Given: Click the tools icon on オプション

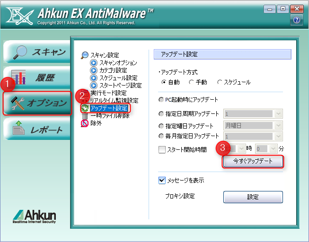Looking at the screenshot, I should (x=18, y=103).
